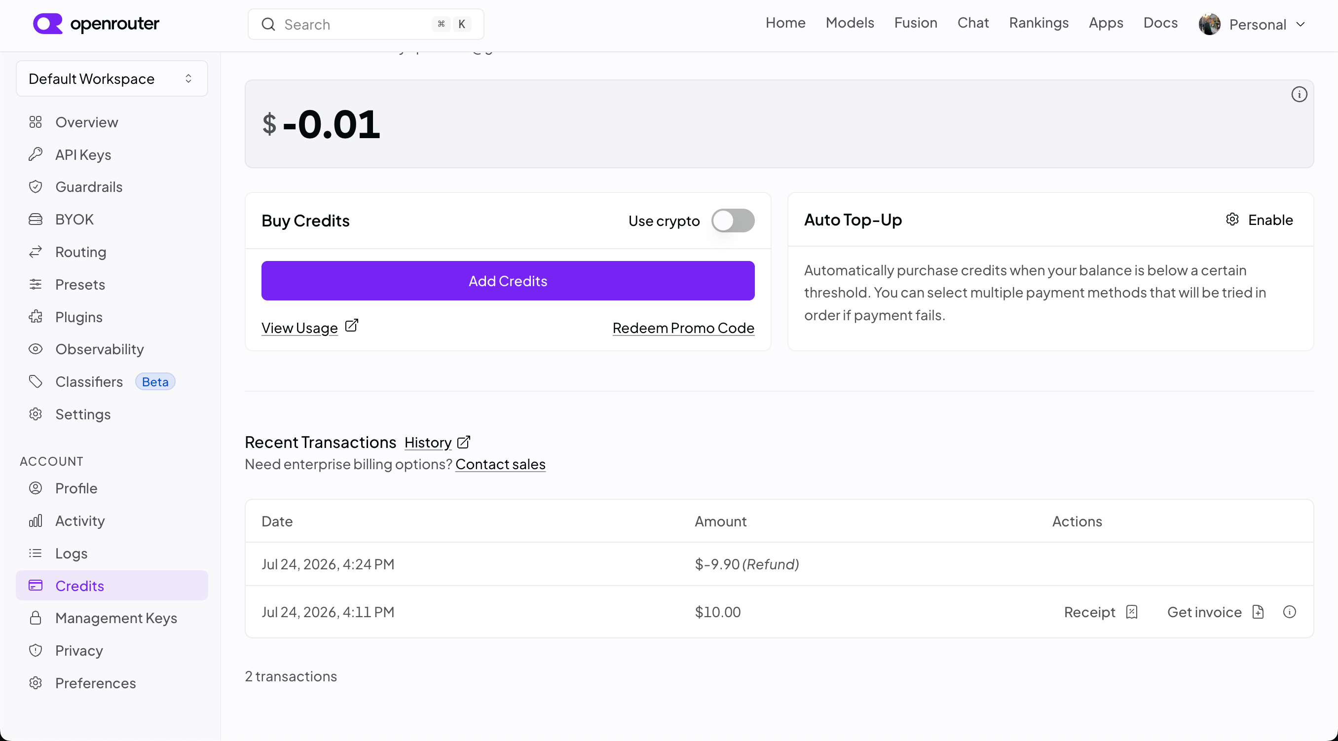Click the $10.00 amount cell
This screenshot has width=1338, height=741.
click(718, 612)
